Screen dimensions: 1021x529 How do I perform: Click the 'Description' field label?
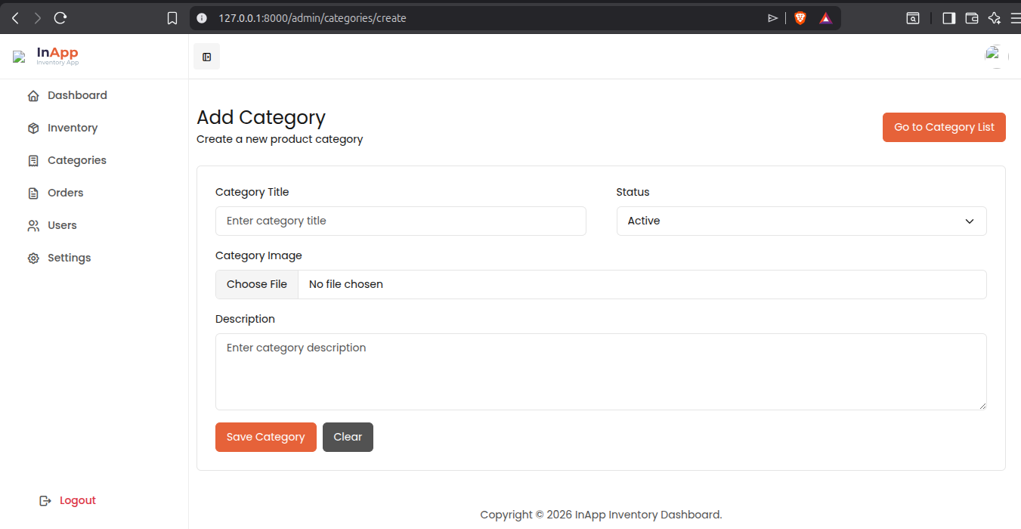(x=245, y=319)
